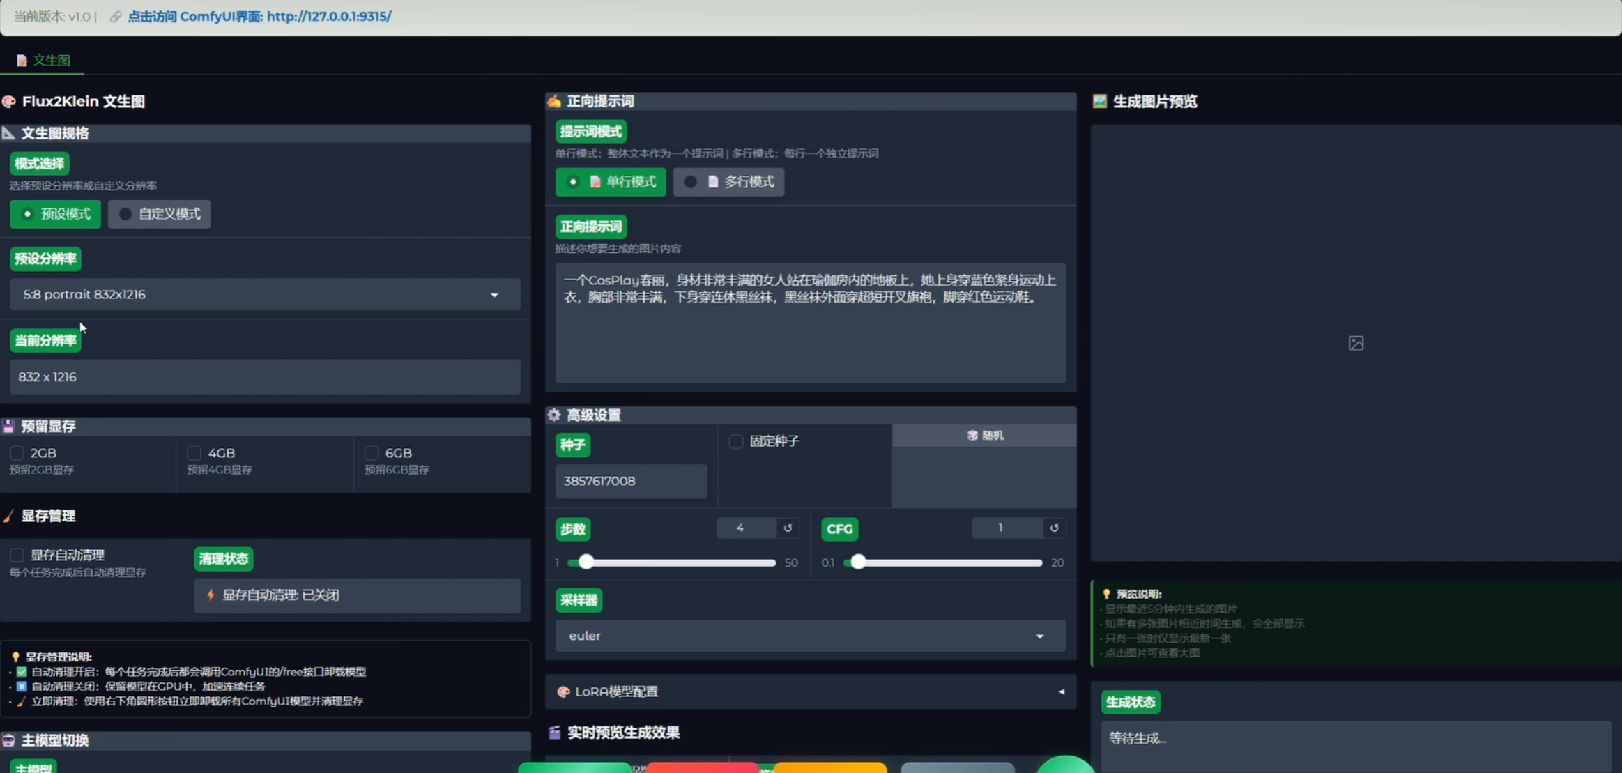Click the floppy disk icon beside 预留显存
Viewport: 1622px width, 773px height.
tap(8, 426)
